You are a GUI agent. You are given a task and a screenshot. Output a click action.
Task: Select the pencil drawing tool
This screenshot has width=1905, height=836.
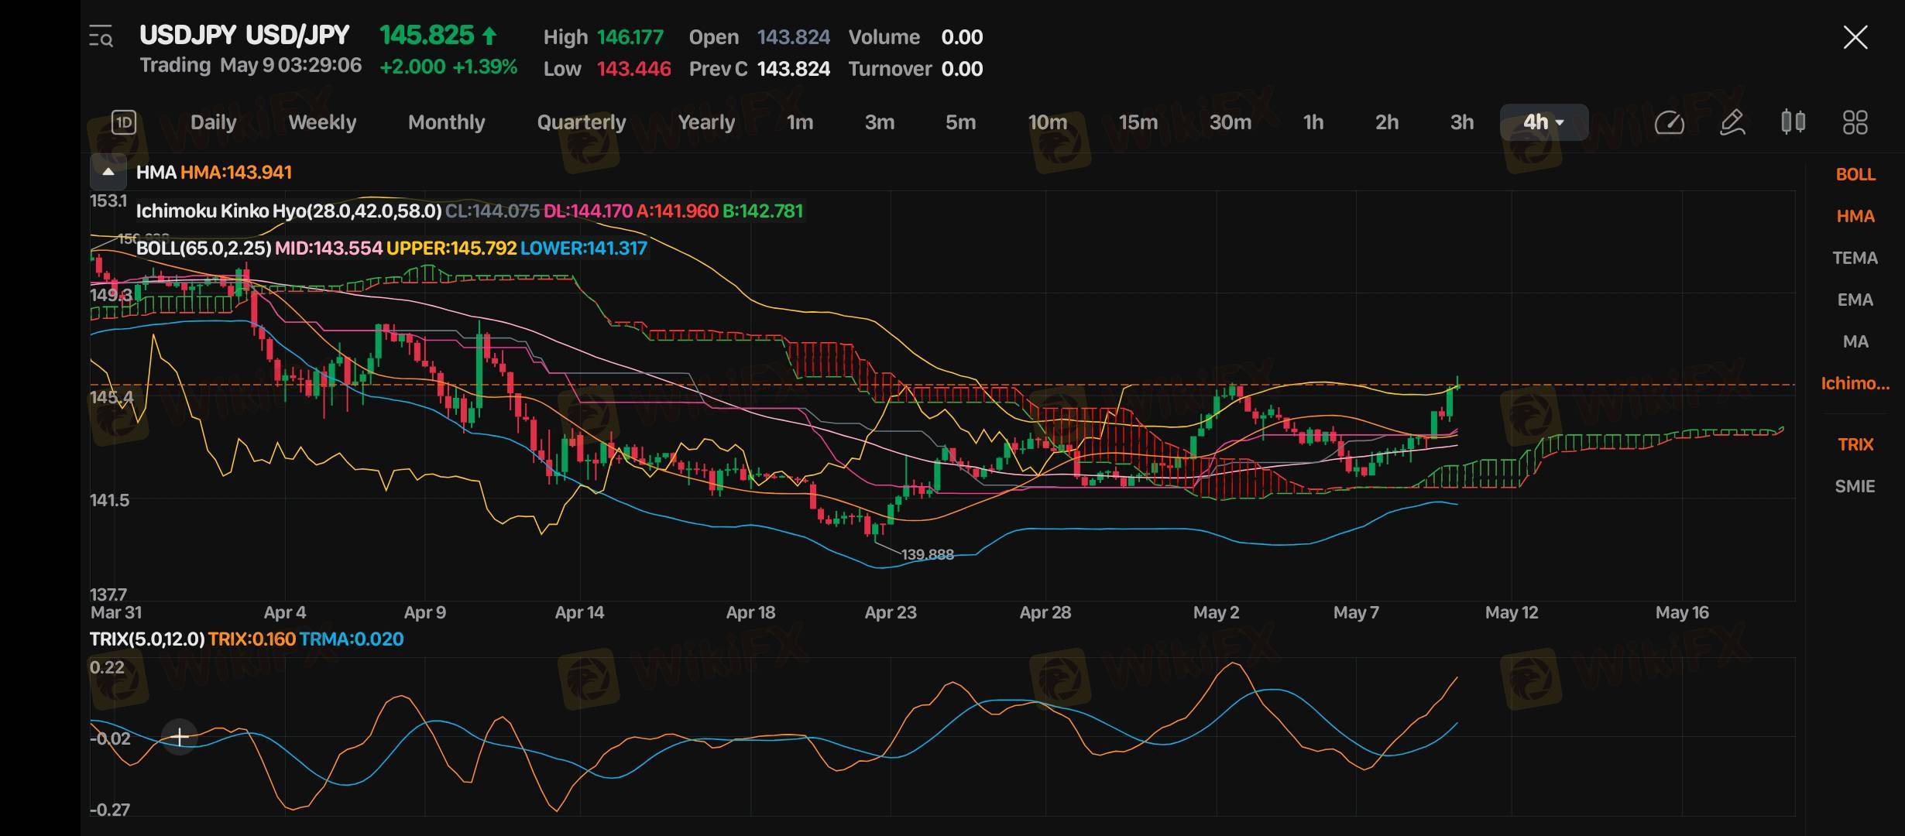pyautogui.click(x=1732, y=122)
